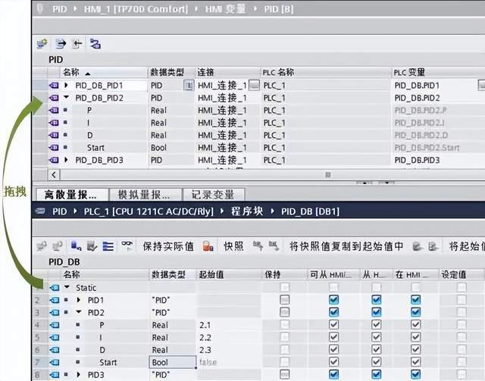Toggle the 设定值 checkbox for P row
485x381 pixels.
coord(462,325)
